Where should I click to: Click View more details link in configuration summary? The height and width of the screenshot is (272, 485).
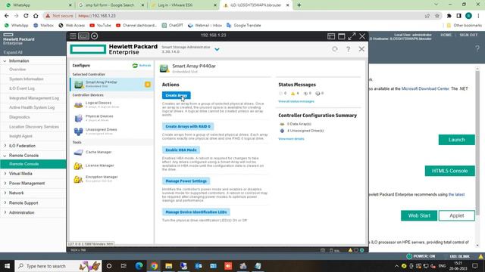tap(291, 139)
